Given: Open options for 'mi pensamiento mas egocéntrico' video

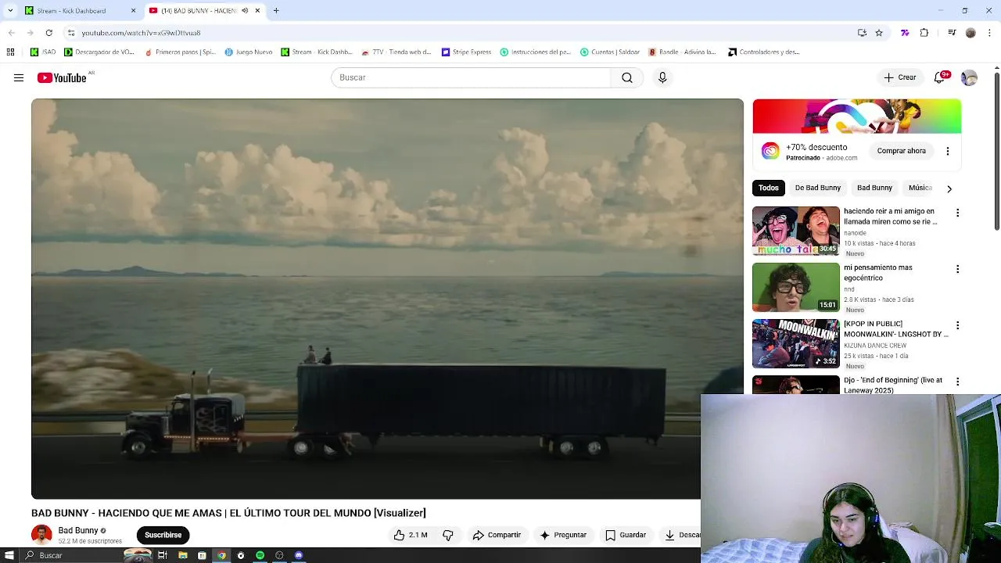Looking at the screenshot, I should (x=957, y=269).
